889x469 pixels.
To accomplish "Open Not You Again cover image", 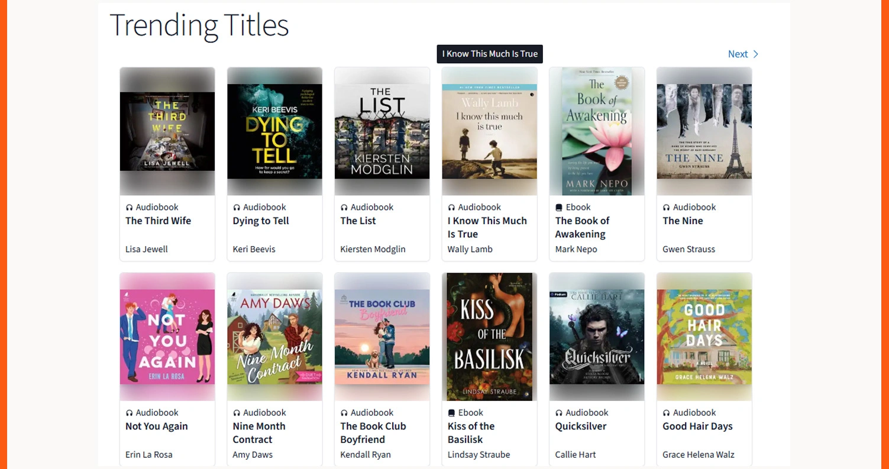I will point(167,337).
